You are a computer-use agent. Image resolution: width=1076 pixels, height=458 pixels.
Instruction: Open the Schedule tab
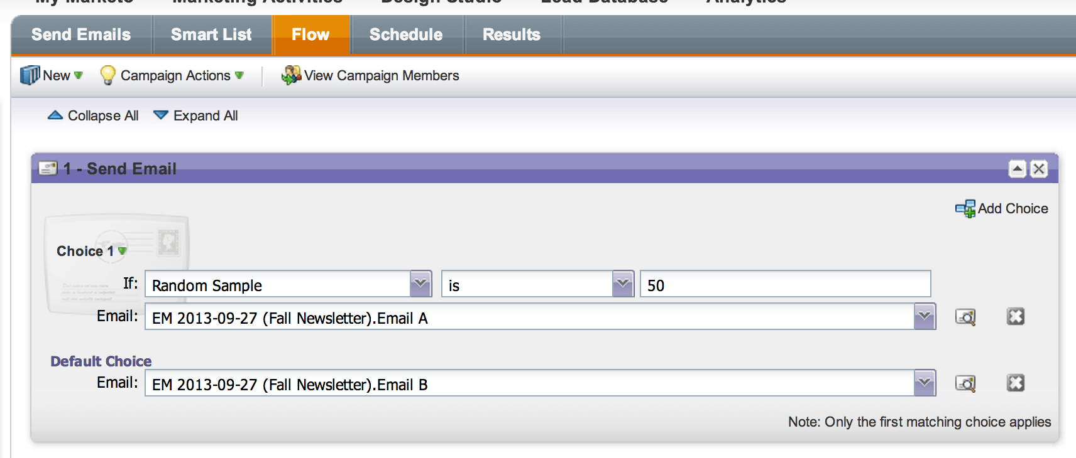point(406,35)
